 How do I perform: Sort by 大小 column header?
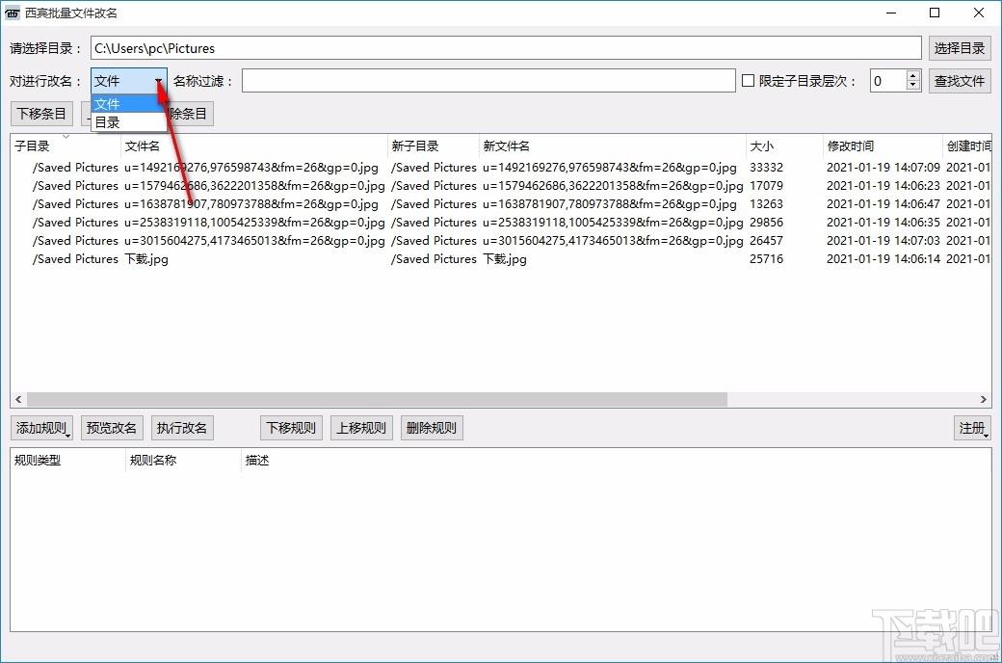[x=761, y=146]
